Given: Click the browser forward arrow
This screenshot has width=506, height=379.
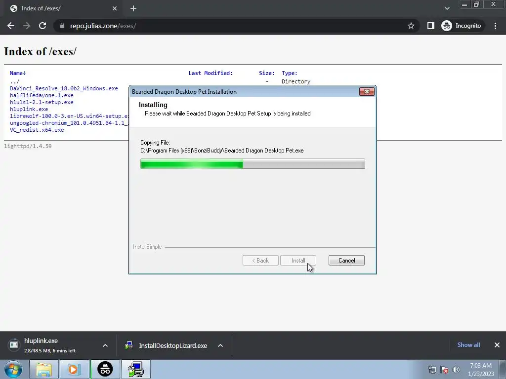Looking at the screenshot, I should (x=27, y=26).
